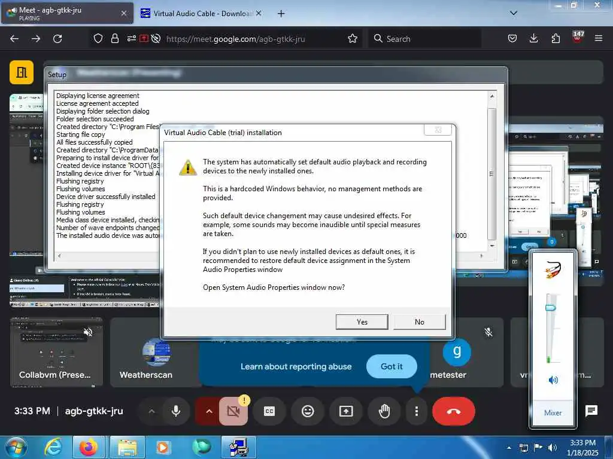
Task: Open more options three-dot menu
Action: [417, 411]
